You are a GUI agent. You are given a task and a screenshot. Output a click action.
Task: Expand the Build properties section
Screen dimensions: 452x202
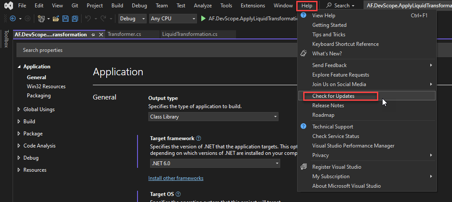click(19, 121)
